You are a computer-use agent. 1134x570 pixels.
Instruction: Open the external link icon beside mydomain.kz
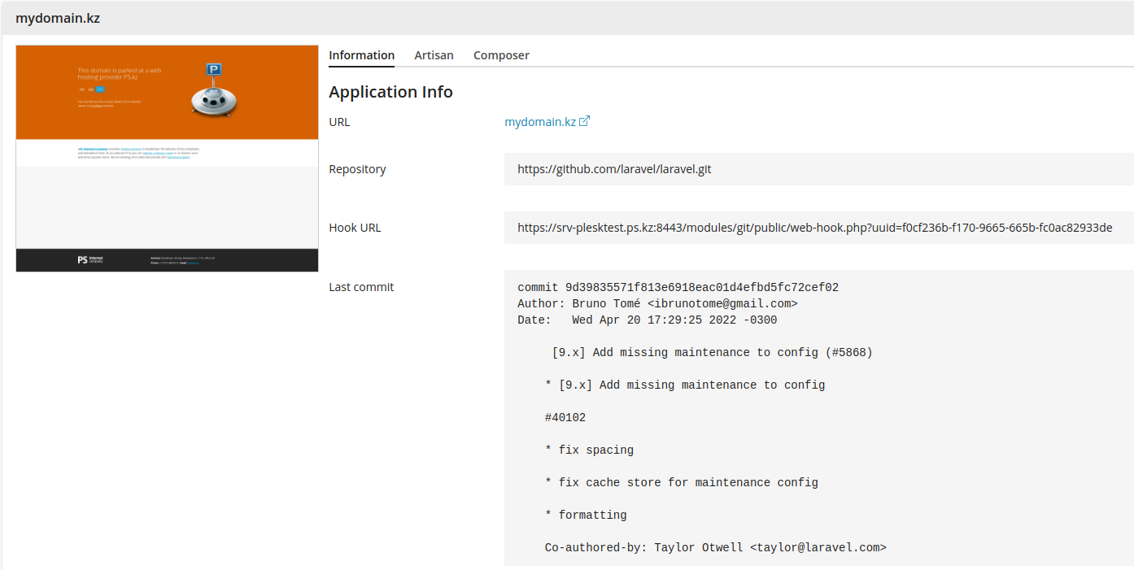click(x=584, y=121)
